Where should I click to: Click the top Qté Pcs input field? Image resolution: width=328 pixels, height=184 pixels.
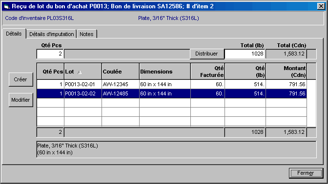point(50,54)
